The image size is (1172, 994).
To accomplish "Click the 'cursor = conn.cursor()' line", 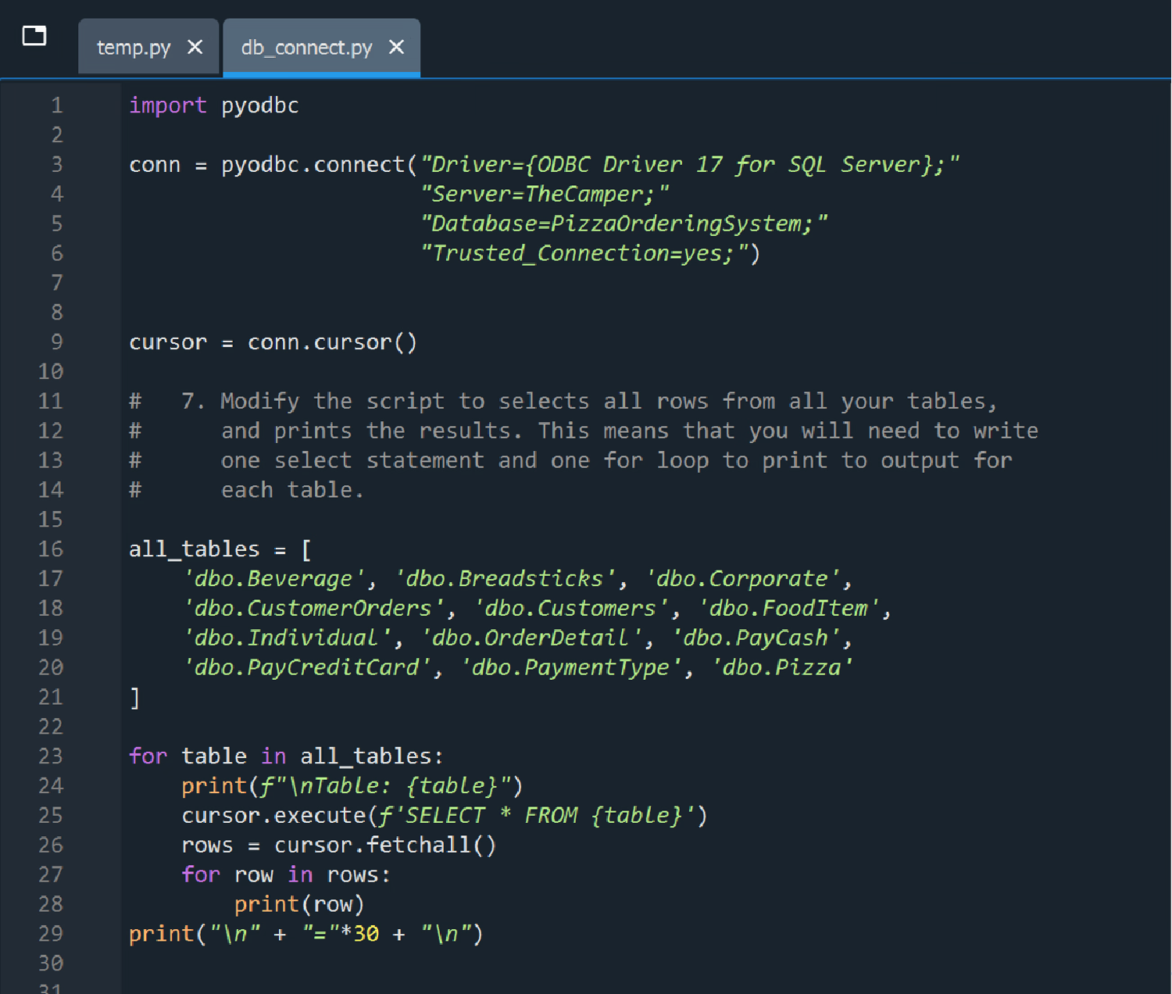I will [x=273, y=342].
